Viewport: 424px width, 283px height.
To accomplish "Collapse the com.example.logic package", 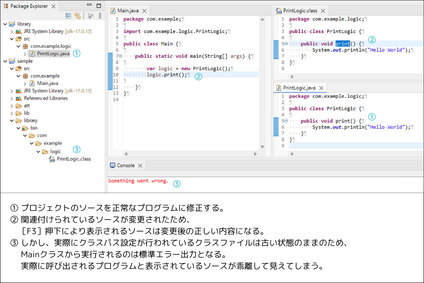I will 18,46.
